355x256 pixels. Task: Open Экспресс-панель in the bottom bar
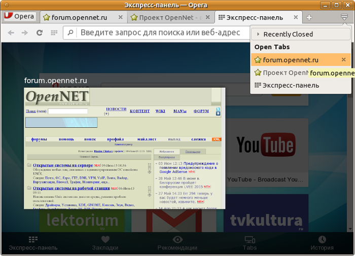[x=33, y=243]
